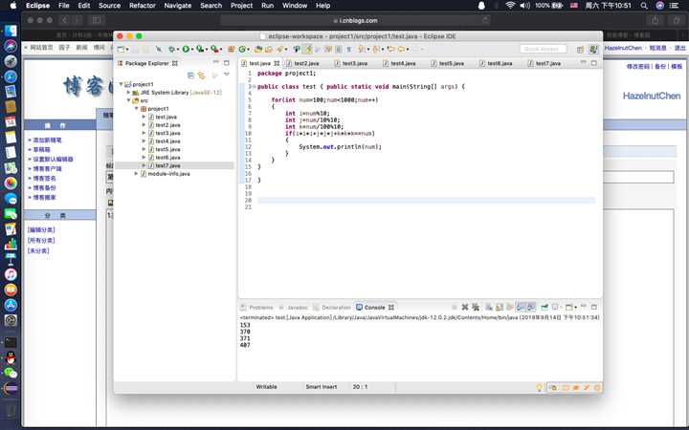Viewport: 689px width, 430px height.
Task: Click the lightbulb tip icon in status bar
Action: coord(540,387)
